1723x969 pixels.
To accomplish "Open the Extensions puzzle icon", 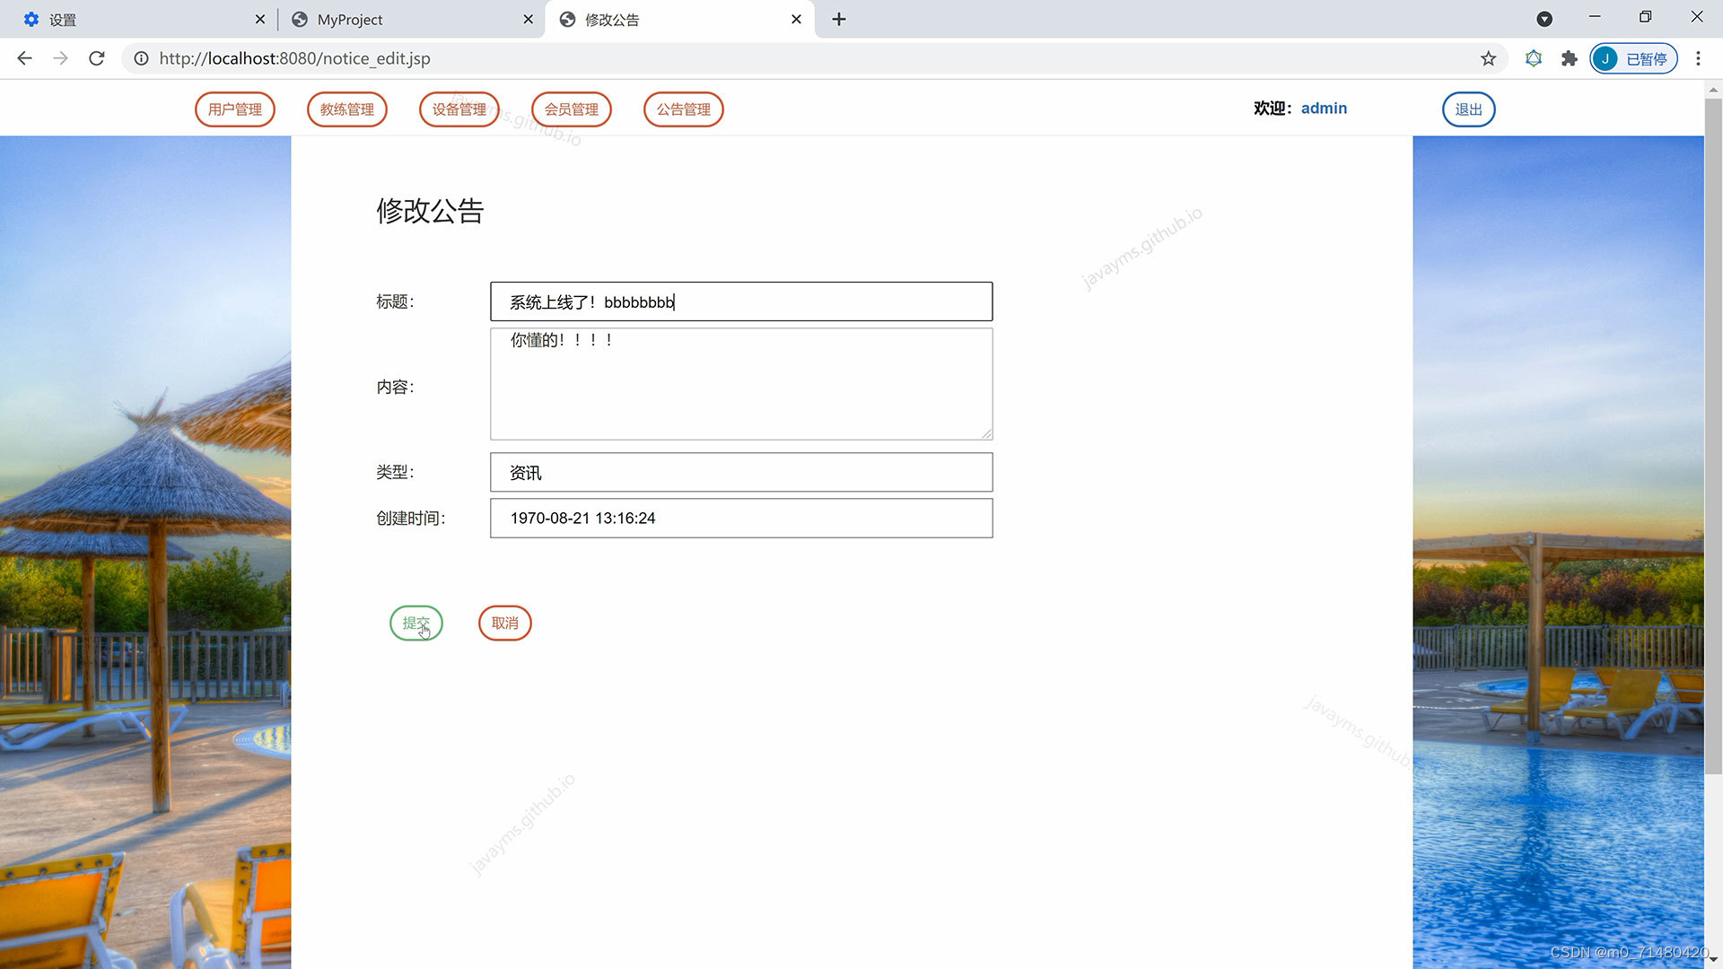I will pos(1569,58).
